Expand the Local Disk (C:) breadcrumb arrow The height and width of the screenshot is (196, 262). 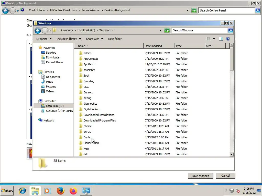[x=97, y=30]
